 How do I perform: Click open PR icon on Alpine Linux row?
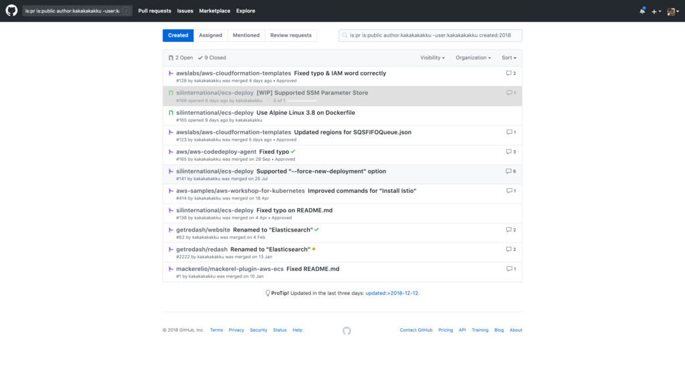[x=171, y=112]
